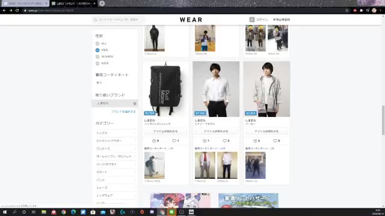Click the しまむら brand name under backpack

coord(150,121)
